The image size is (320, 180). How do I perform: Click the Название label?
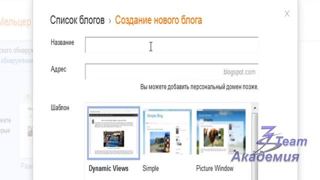tap(62, 42)
